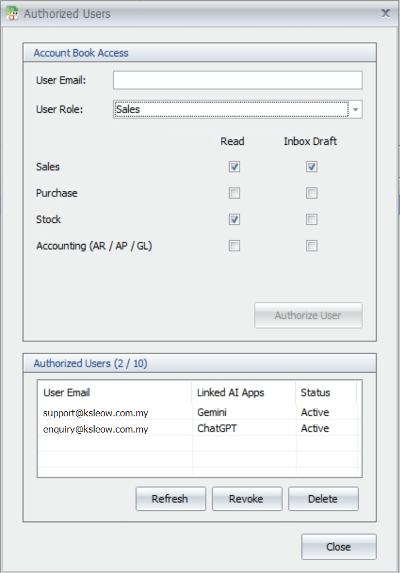Screen dimensions: 400x573
Task: Click the Authorize User button
Action: point(308,315)
